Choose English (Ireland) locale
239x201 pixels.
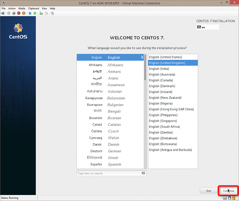(173, 92)
